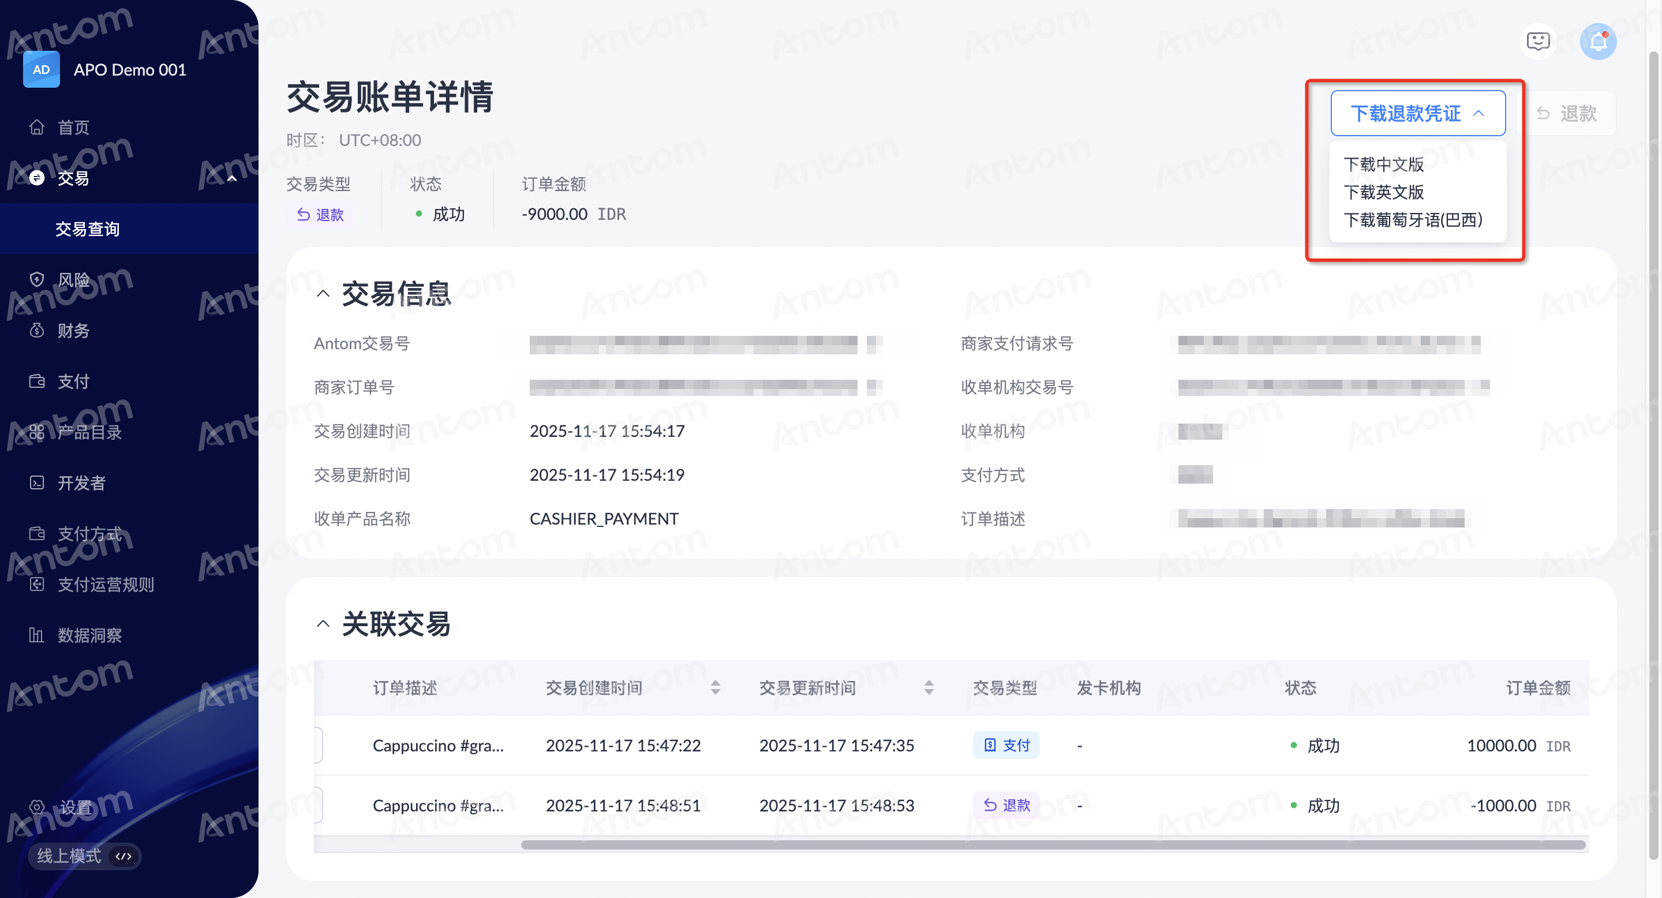Click second row description Cappuccino #gra...
The width and height of the screenshot is (1662, 898).
point(438,805)
